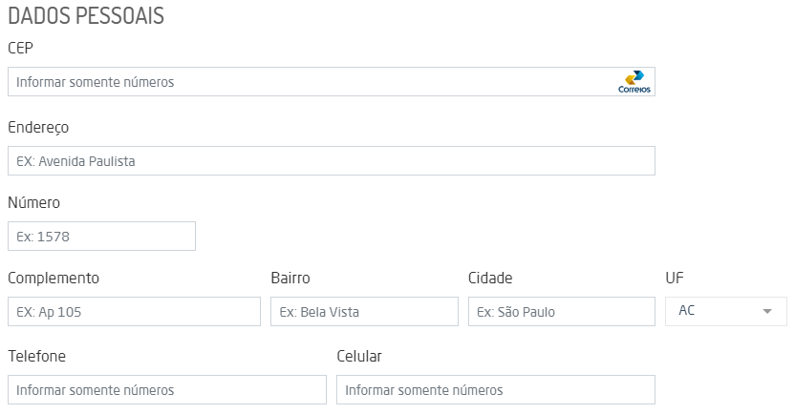Click the Bairro label
The width and height of the screenshot is (795, 414).
point(290,278)
